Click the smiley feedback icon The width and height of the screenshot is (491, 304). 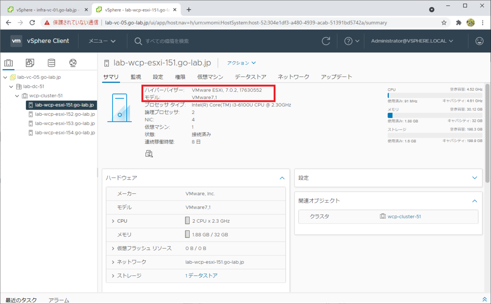pyautogui.click(x=479, y=41)
